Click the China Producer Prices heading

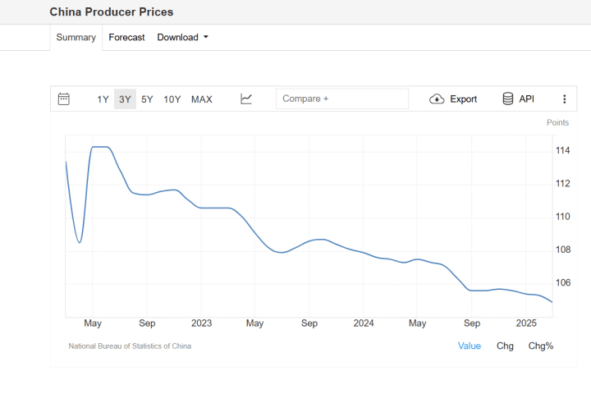112,12
